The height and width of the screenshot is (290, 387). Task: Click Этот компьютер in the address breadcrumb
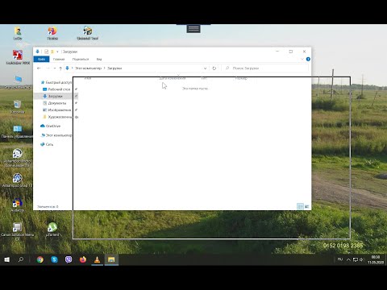pos(88,68)
